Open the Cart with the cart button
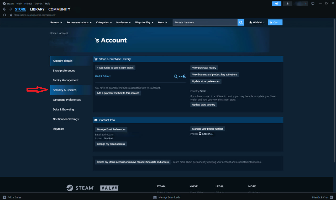 click(x=275, y=22)
